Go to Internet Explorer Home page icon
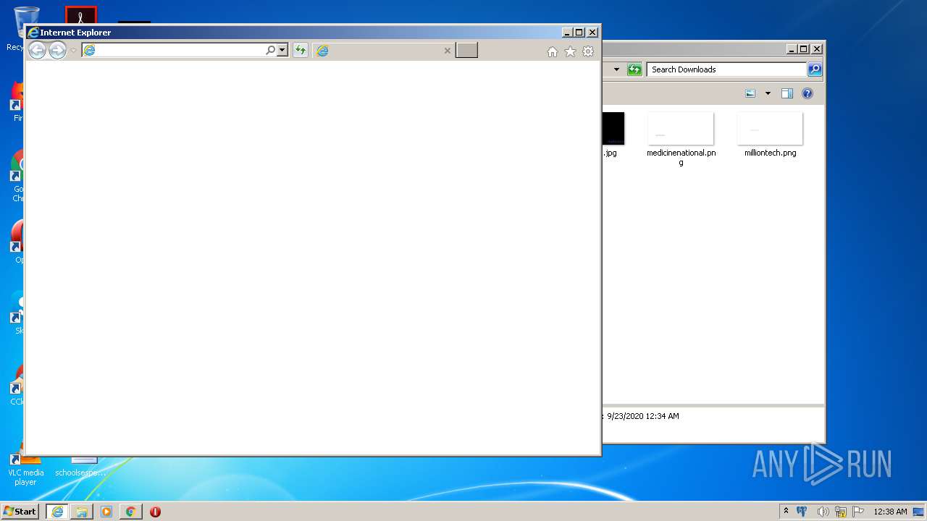The image size is (927, 521). pyautogui.click(x=553, y=51)
